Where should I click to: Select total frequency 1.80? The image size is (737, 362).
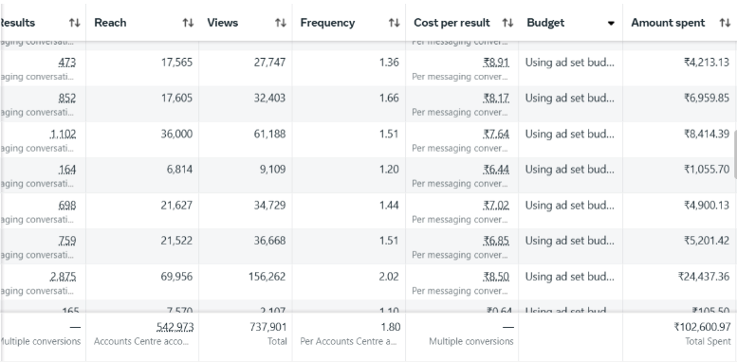(x=390, y=327)
